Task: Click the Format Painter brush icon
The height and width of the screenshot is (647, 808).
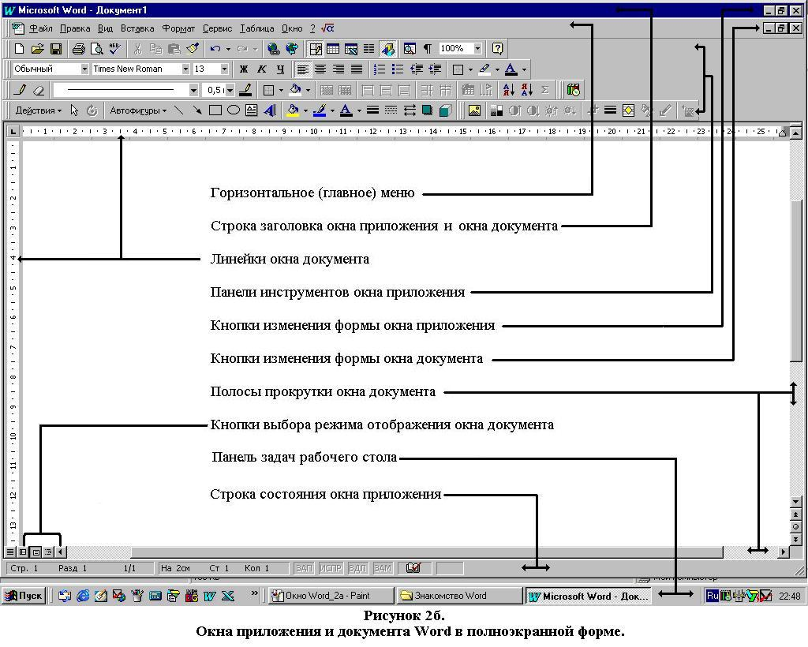Action: pos(193,49)
